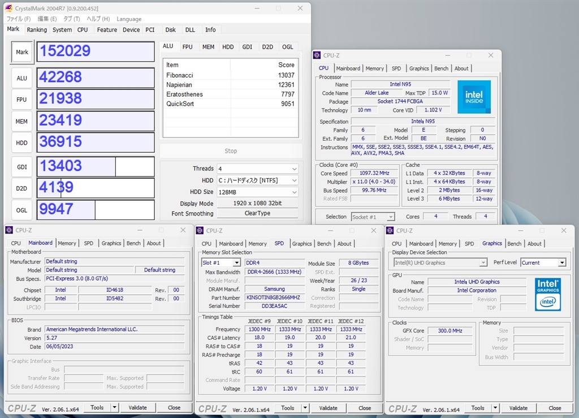Click the CrystalMark title bar app icon
Screen dimensions: 579x418
click(9, 8)
